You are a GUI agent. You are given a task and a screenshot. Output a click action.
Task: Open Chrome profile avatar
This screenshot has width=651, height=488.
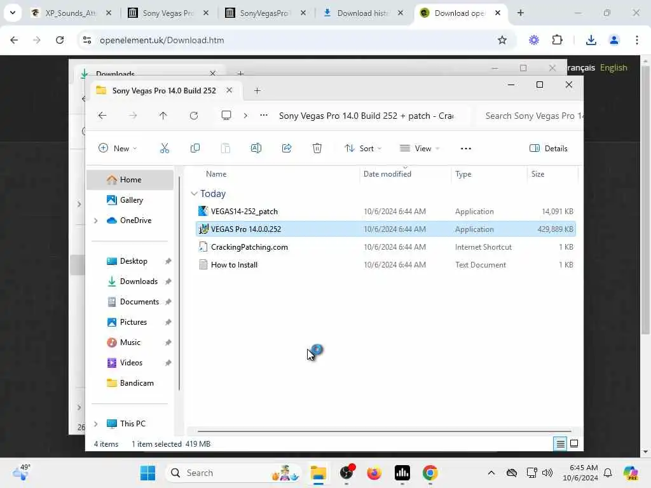[x=614, y=40]
